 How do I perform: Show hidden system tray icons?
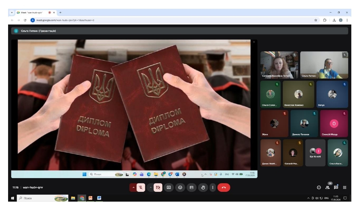[x=308, y=198]
